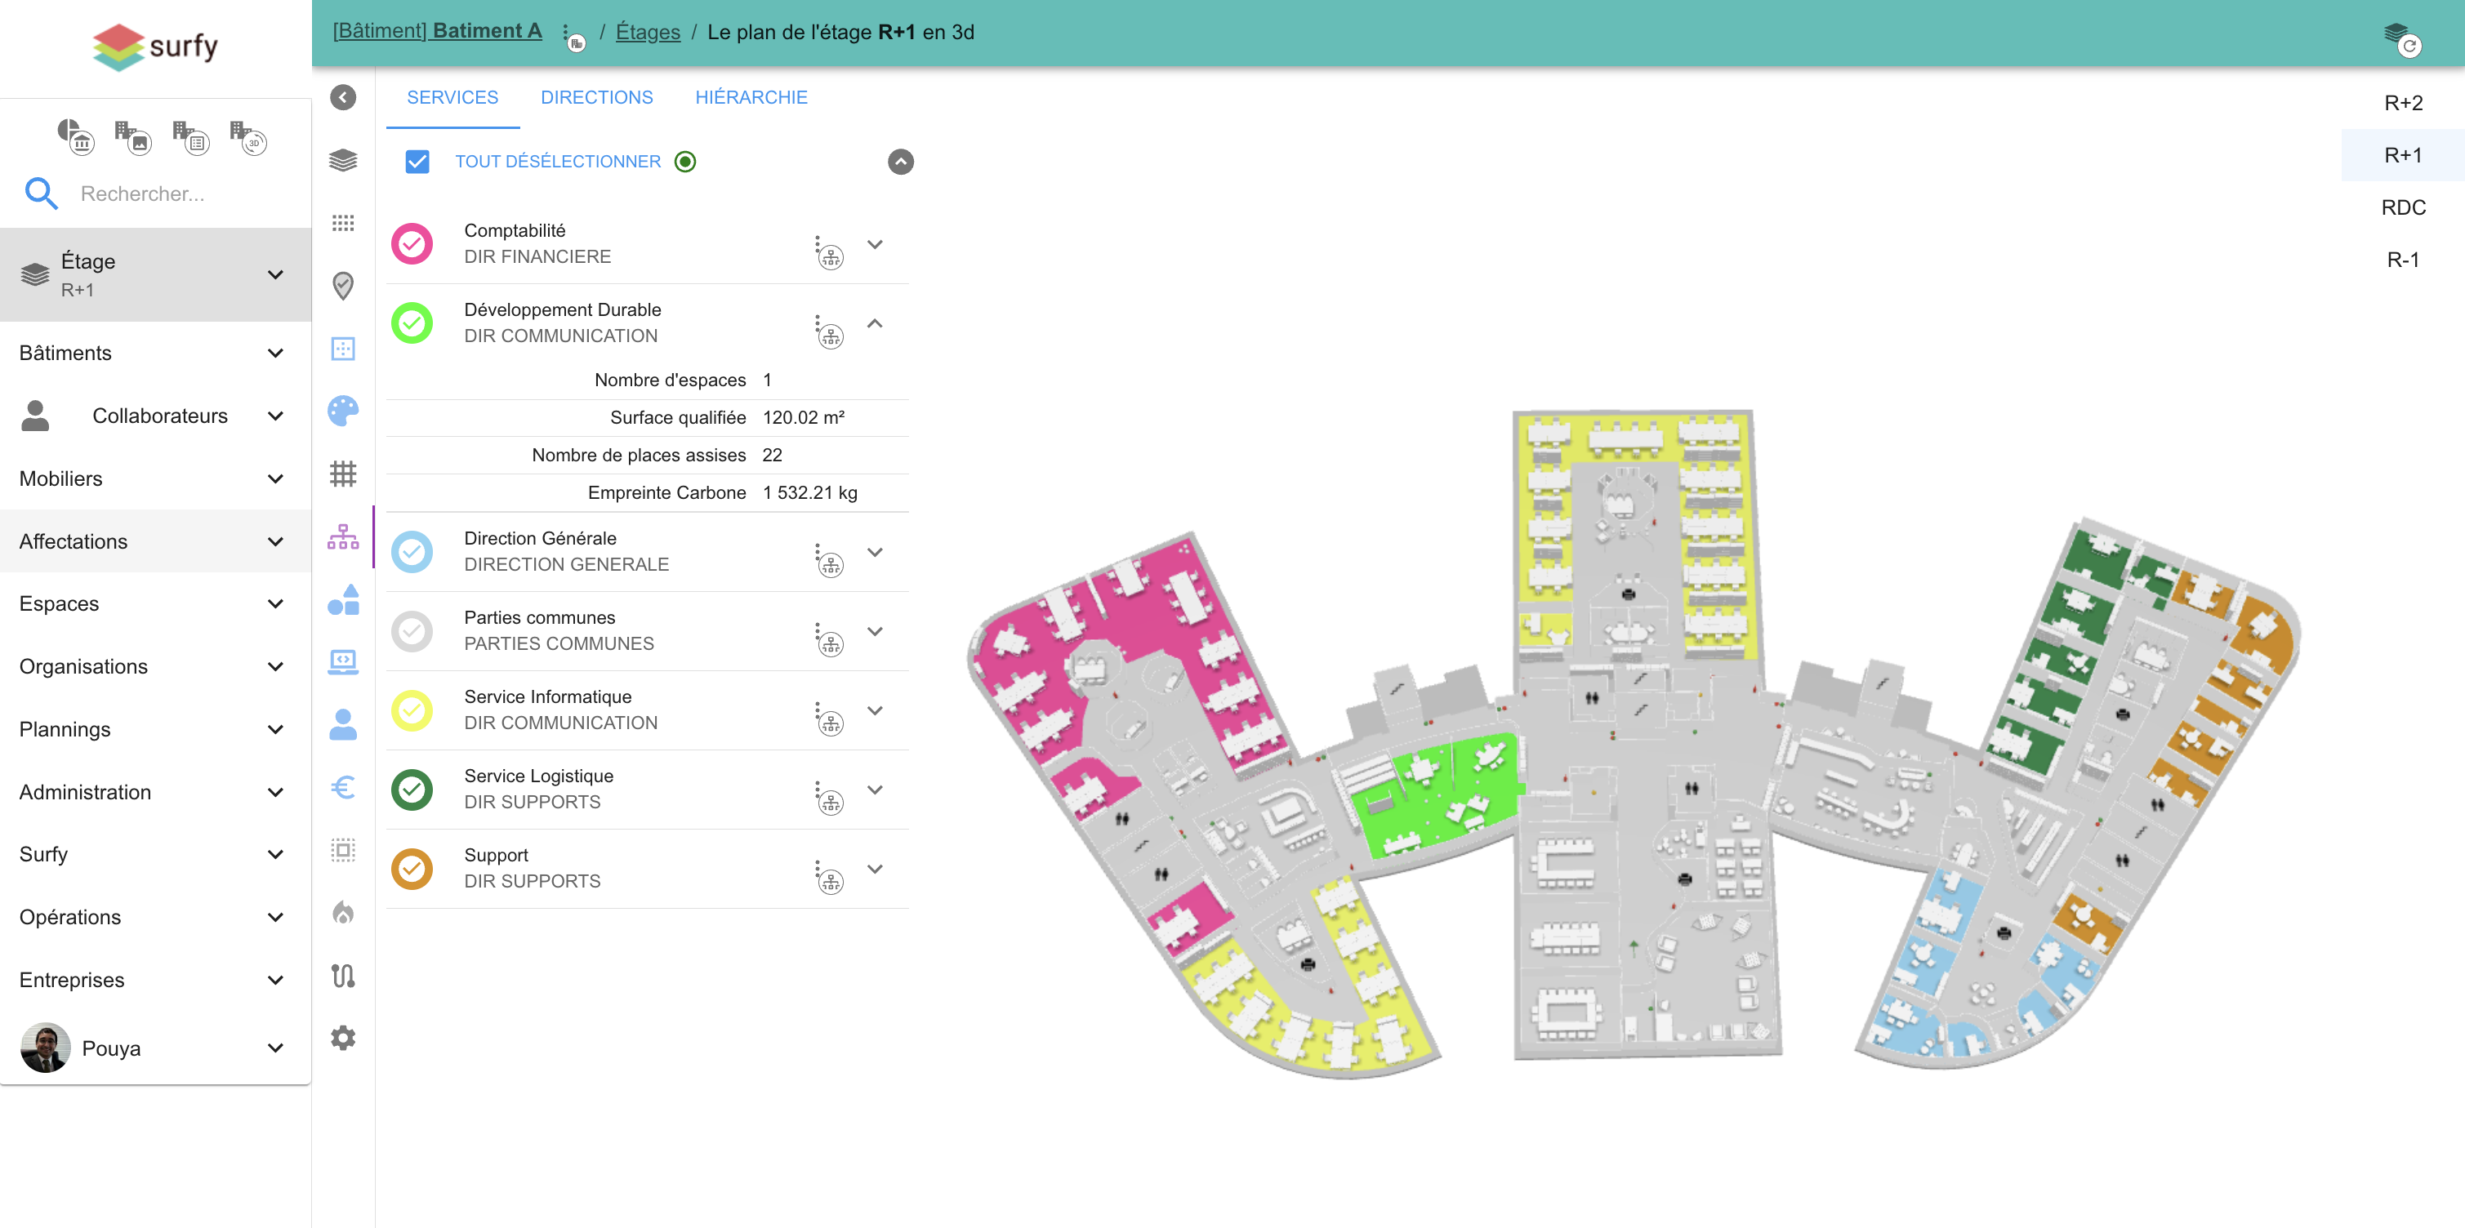Switch to the DIRECTIONS tab
Screen dimensions: 2465x1228
[596, 97]
